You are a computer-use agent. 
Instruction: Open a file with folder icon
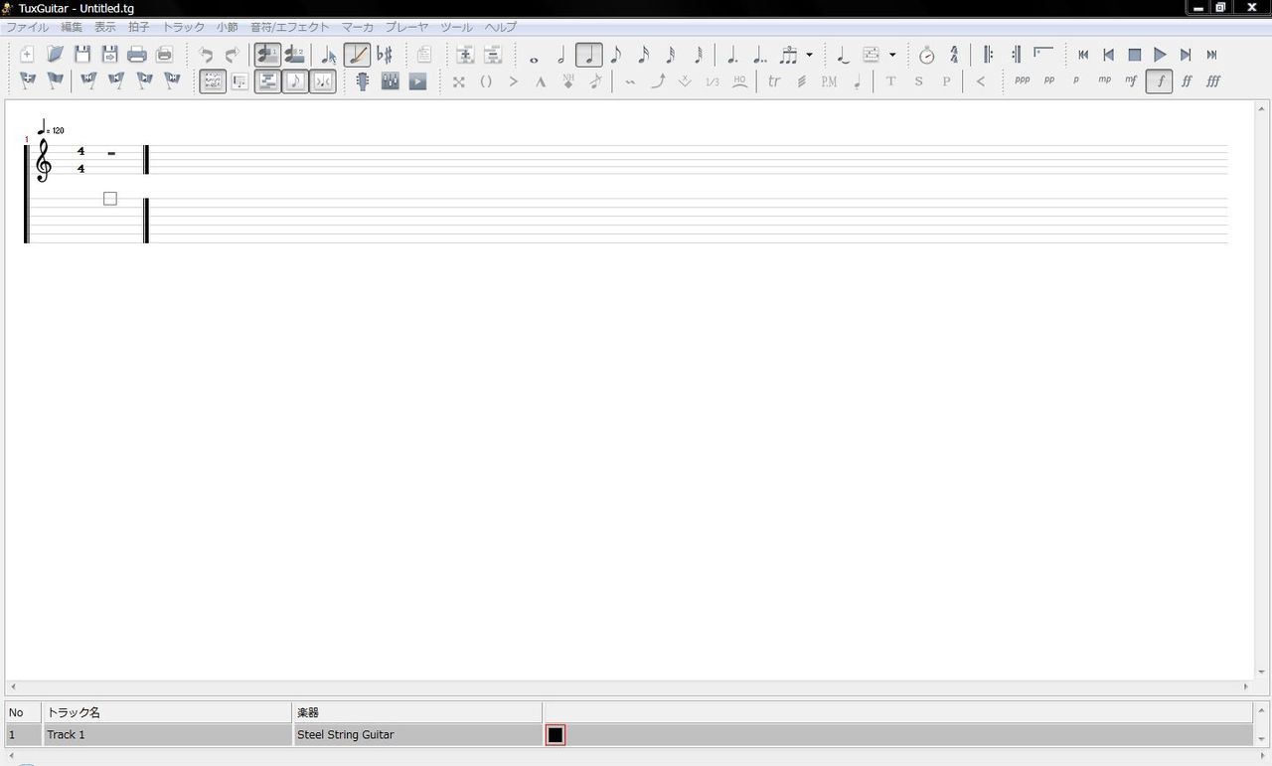pos(55,55)
